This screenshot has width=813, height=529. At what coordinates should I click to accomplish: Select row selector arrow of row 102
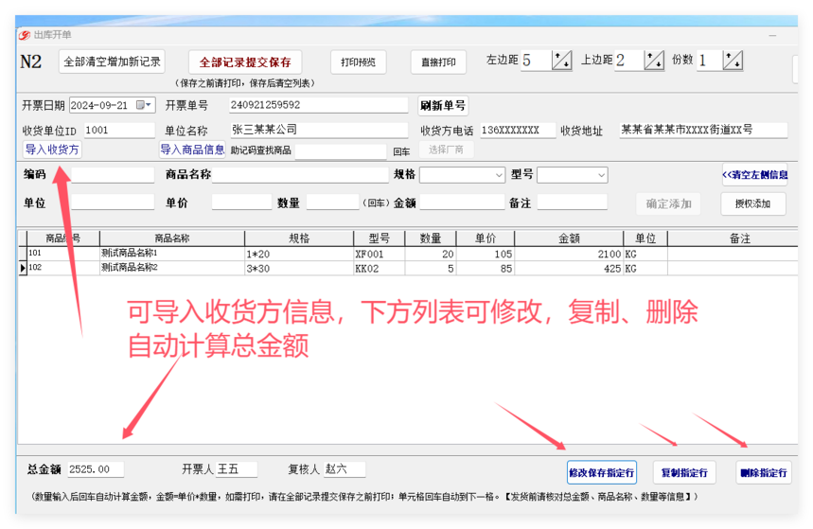(23, 268)
